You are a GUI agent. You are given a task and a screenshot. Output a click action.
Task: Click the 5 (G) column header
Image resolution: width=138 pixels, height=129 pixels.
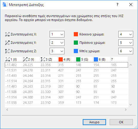84,59
